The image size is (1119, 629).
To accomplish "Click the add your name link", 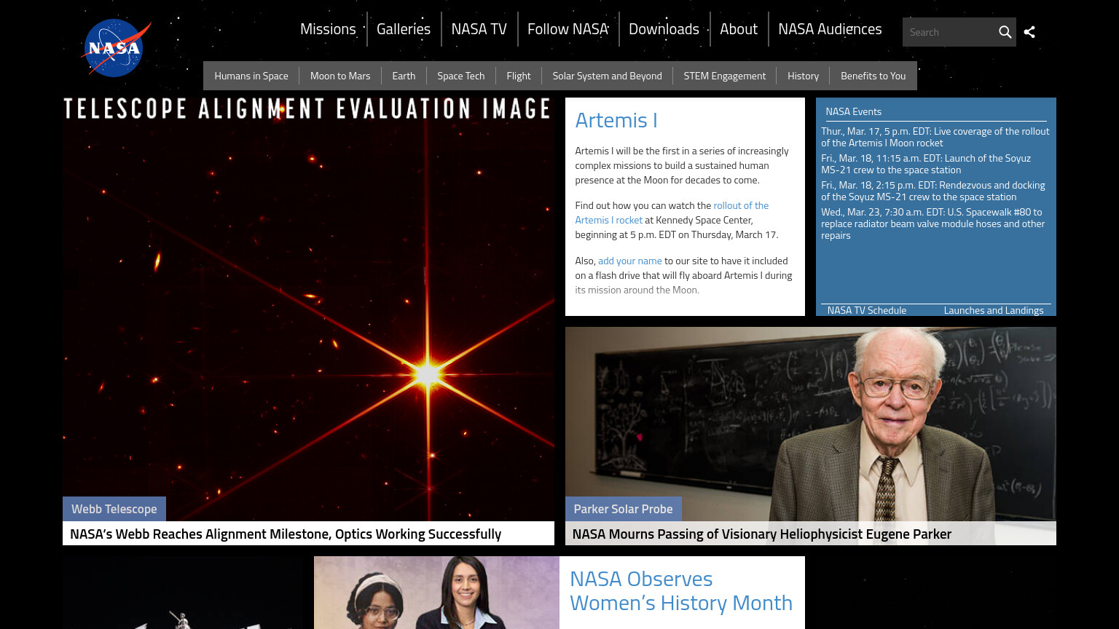I will (x=630, y=261).
